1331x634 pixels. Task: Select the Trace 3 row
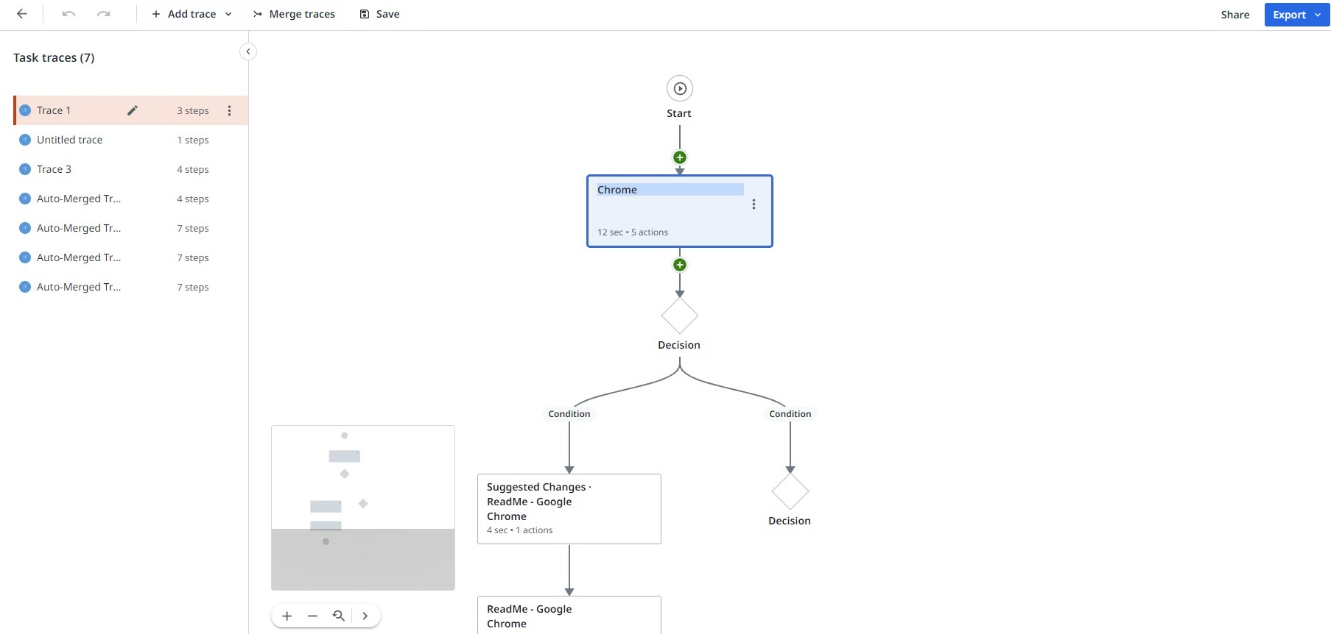130,169
